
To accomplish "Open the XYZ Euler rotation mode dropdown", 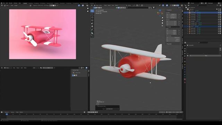I will [173, 27].
